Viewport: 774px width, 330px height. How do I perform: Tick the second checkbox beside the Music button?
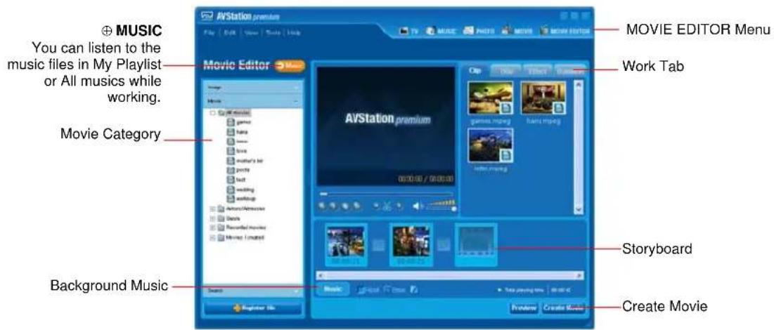point(387,290)
